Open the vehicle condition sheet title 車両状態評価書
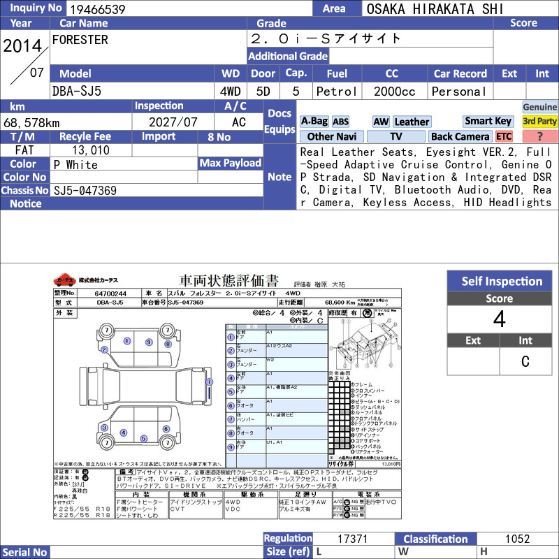 [228, 281]
